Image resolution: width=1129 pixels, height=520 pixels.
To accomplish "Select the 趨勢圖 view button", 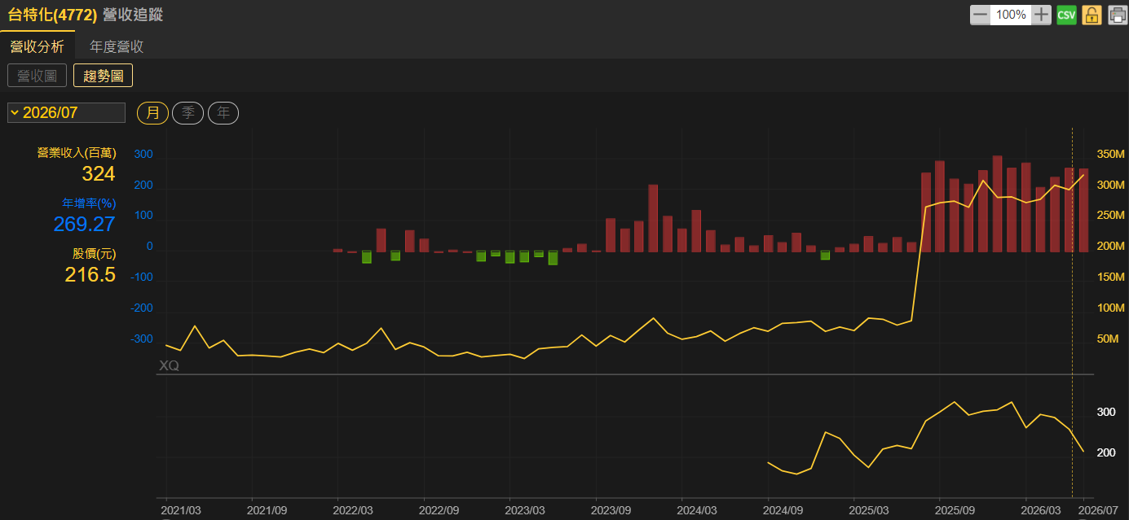I will pos(103,76).
